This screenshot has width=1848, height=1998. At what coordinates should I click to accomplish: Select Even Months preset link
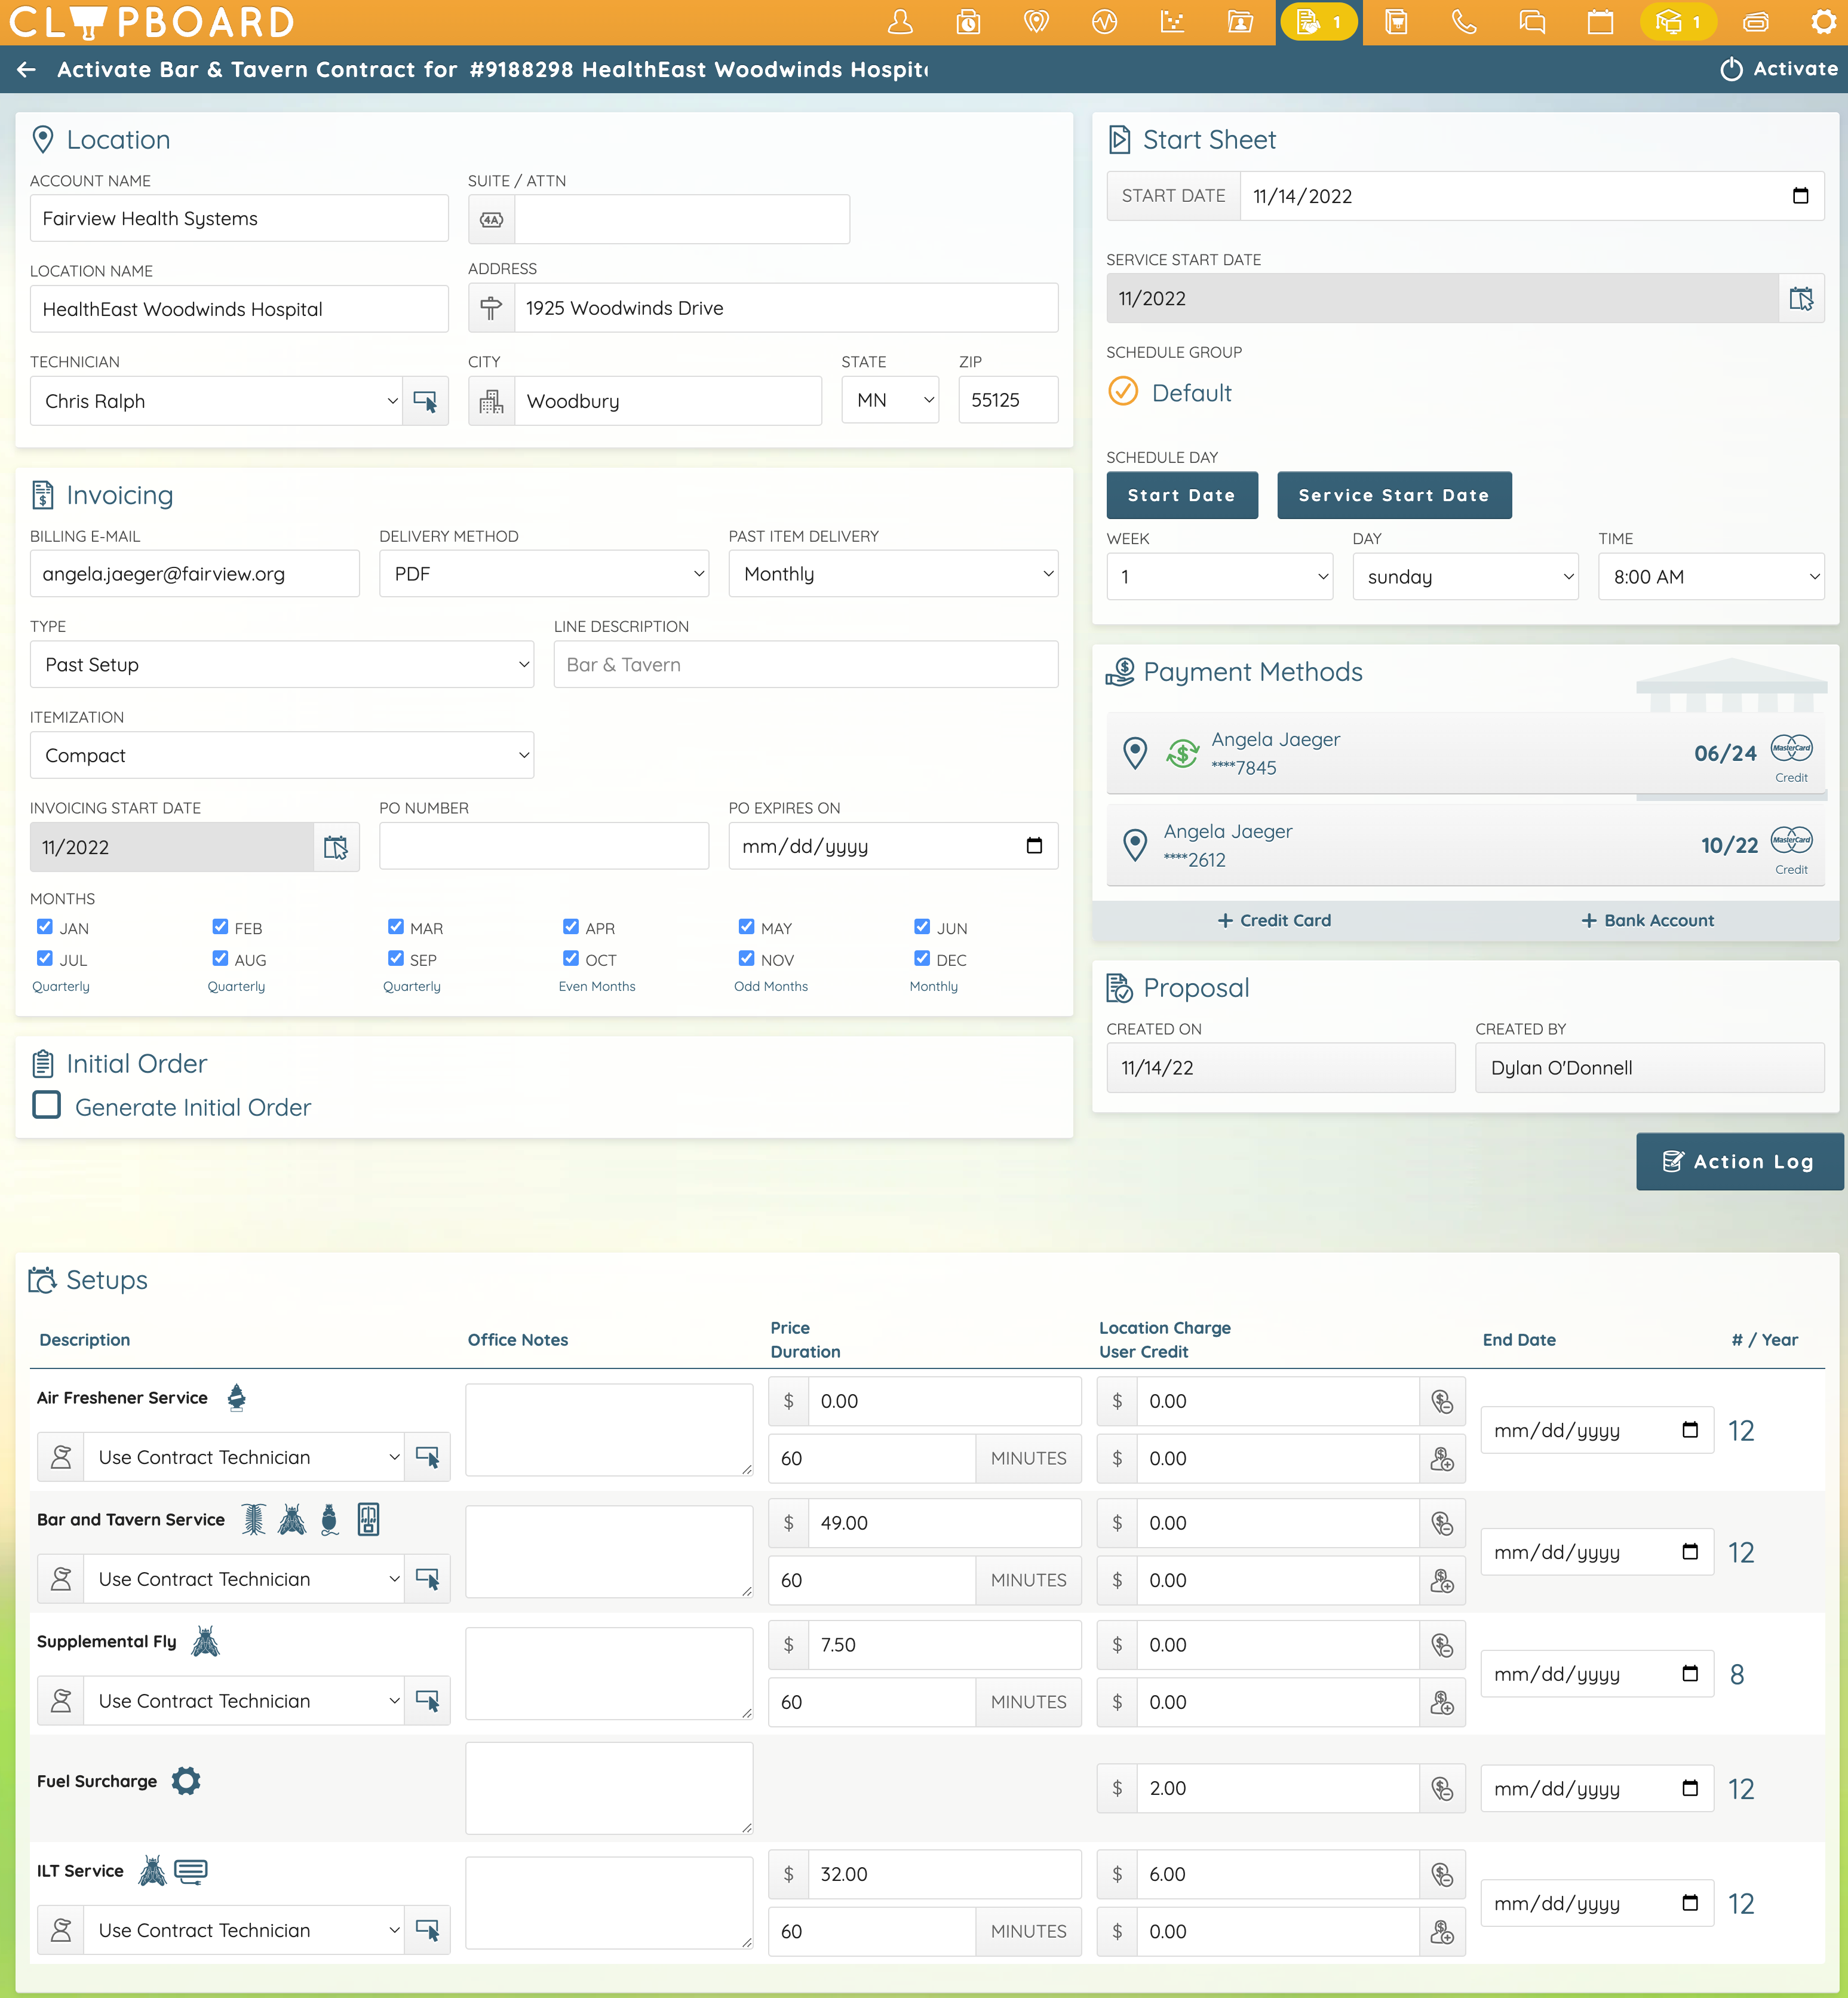click(x=597, y=986)
